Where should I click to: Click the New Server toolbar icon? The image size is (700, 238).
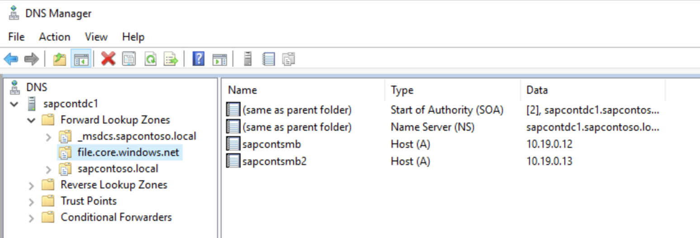[247, 59]
